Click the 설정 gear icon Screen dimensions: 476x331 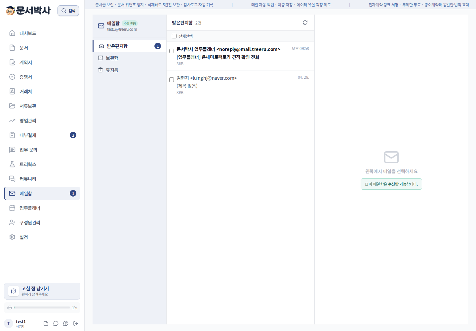tap(12, 237)
